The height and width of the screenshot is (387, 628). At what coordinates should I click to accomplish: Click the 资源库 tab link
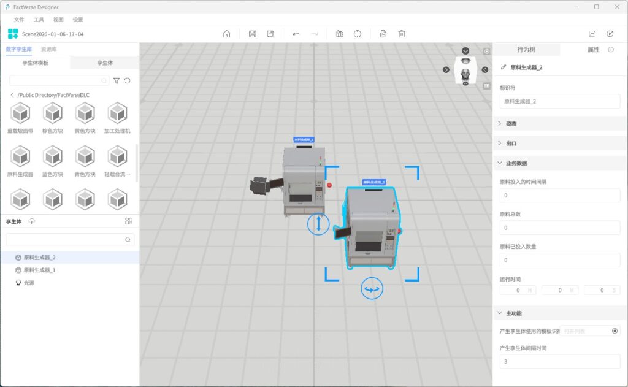pyautogui.click(x=49, y=49)
